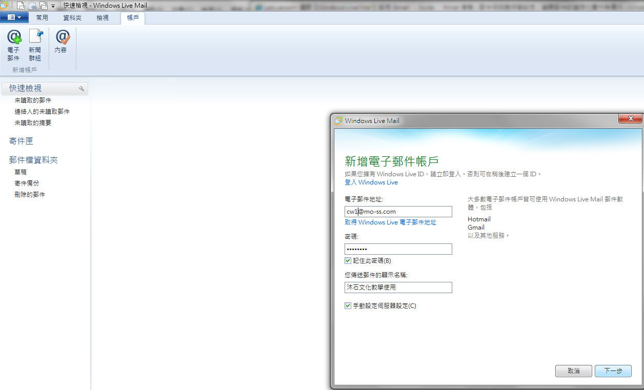Open the 寄件備份 sent folder
644x390 pixels.
[x=27, y=183]
